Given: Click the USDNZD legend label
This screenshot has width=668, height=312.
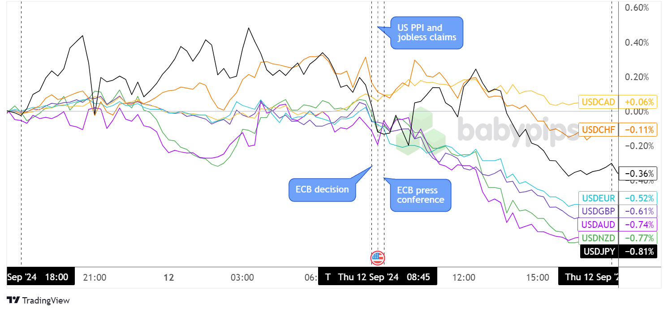Looking at the screenshot, I should coord(598,238).
